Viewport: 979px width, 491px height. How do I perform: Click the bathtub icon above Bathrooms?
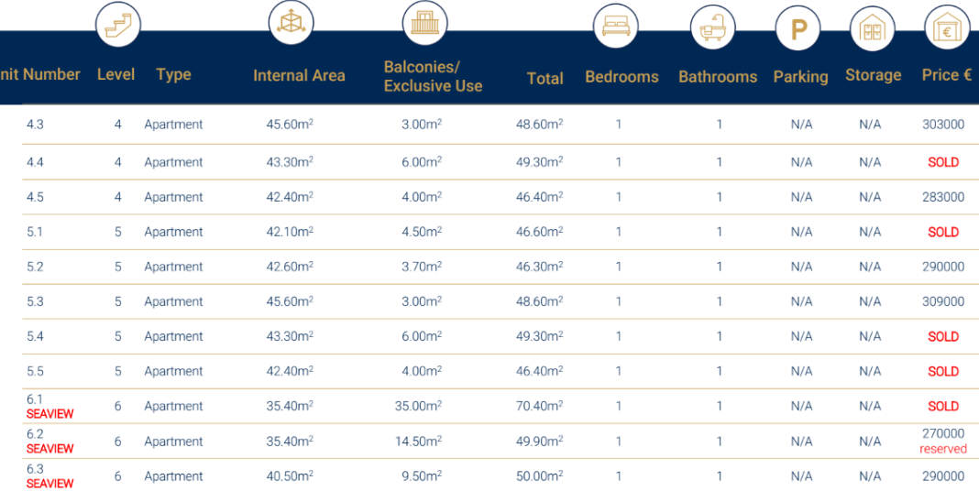[x=712, y=27]
